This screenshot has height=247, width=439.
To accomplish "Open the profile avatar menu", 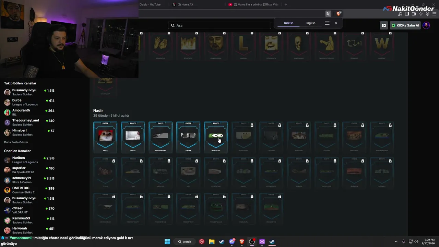I will (426, 25).
